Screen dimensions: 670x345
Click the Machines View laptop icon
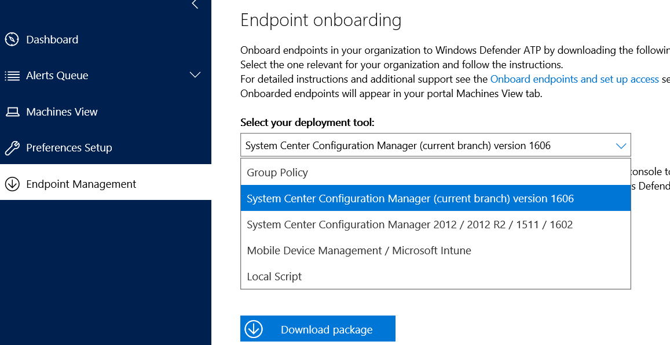pos(12,112)
